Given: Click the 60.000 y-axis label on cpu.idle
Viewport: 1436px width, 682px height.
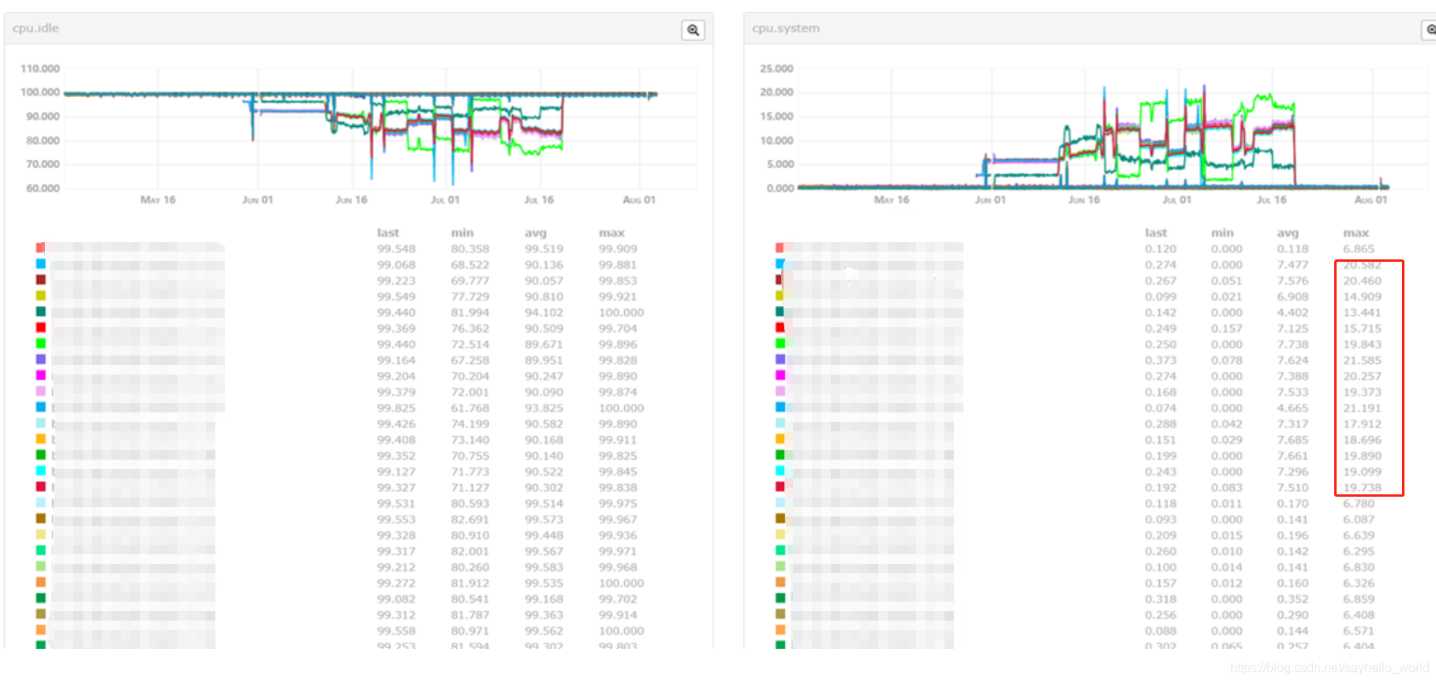Looking at the screenshot, I should (x=43, y=188).
